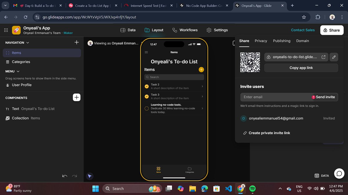View site information in address bar
348x195 pixels.
37,17
